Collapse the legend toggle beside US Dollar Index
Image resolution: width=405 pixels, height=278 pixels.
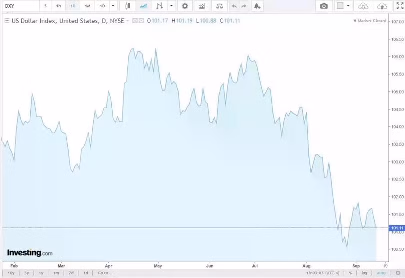(7, 21)
